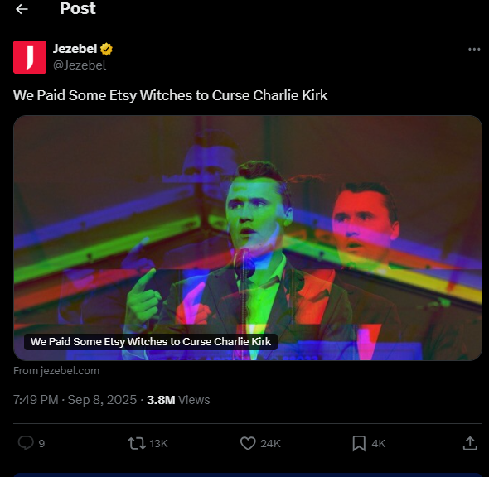View the 3.8M Views analytics

point(178,400)
